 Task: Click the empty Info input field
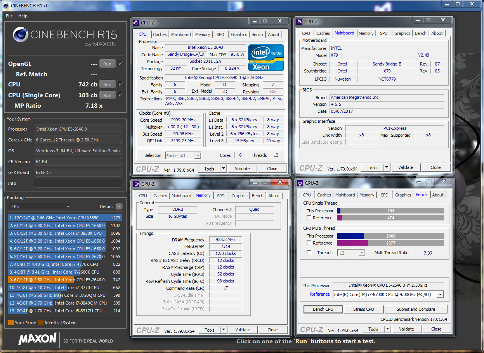point(78,183)
